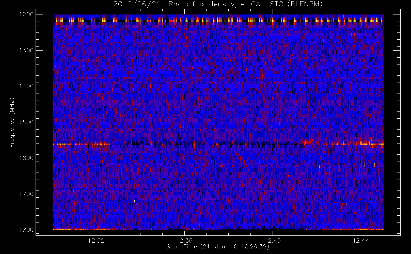
Task: Select the 1600 frequency tick label
Action: 26,158
